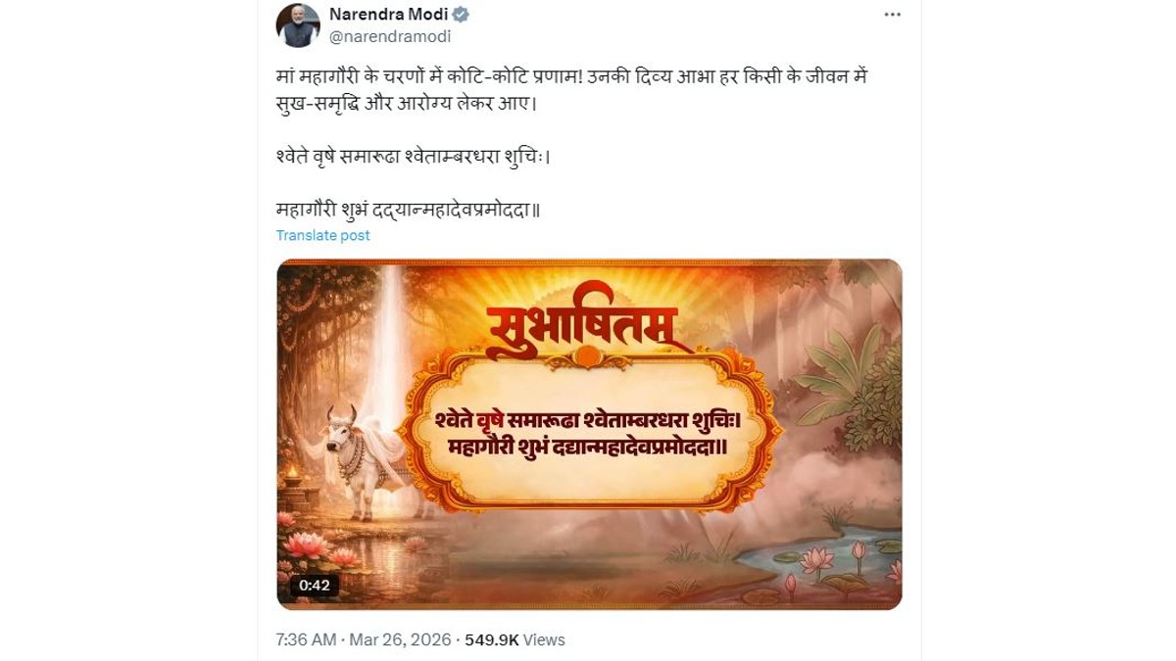Click the 0:42 video duration badge
Viewport: 1176px width, 661px height.
coord(315,586)
